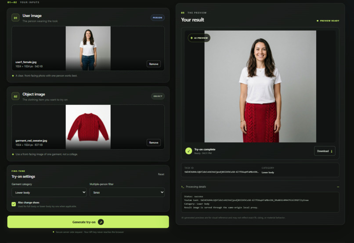The image size is (354, 243).
Task: Click the sparkle icon in AI Preview badge
Action: click(191, 38)
